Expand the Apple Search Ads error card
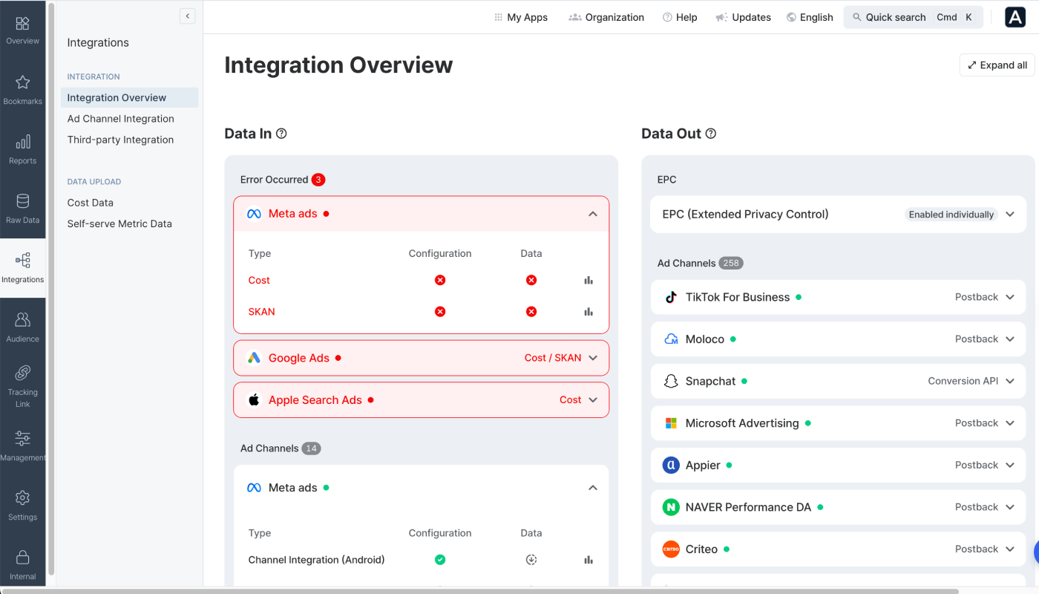The width and height of the screenshot is (1039, 594). (x=593, y=400)
